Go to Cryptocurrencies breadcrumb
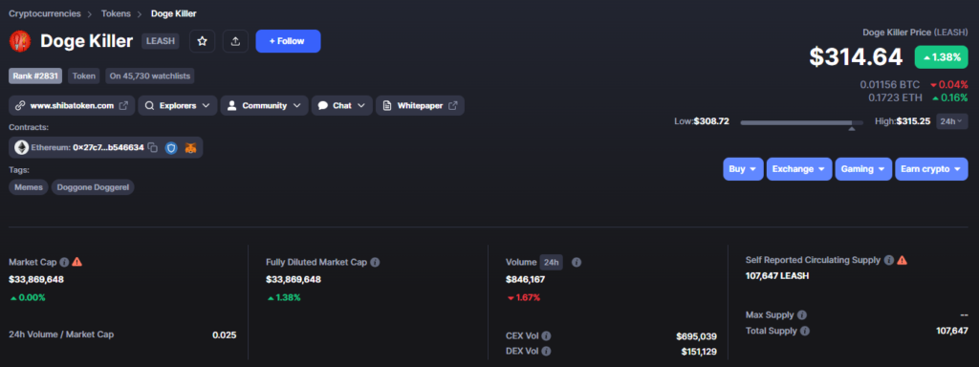Screen dimensions: 979x367 coord(44,13)
